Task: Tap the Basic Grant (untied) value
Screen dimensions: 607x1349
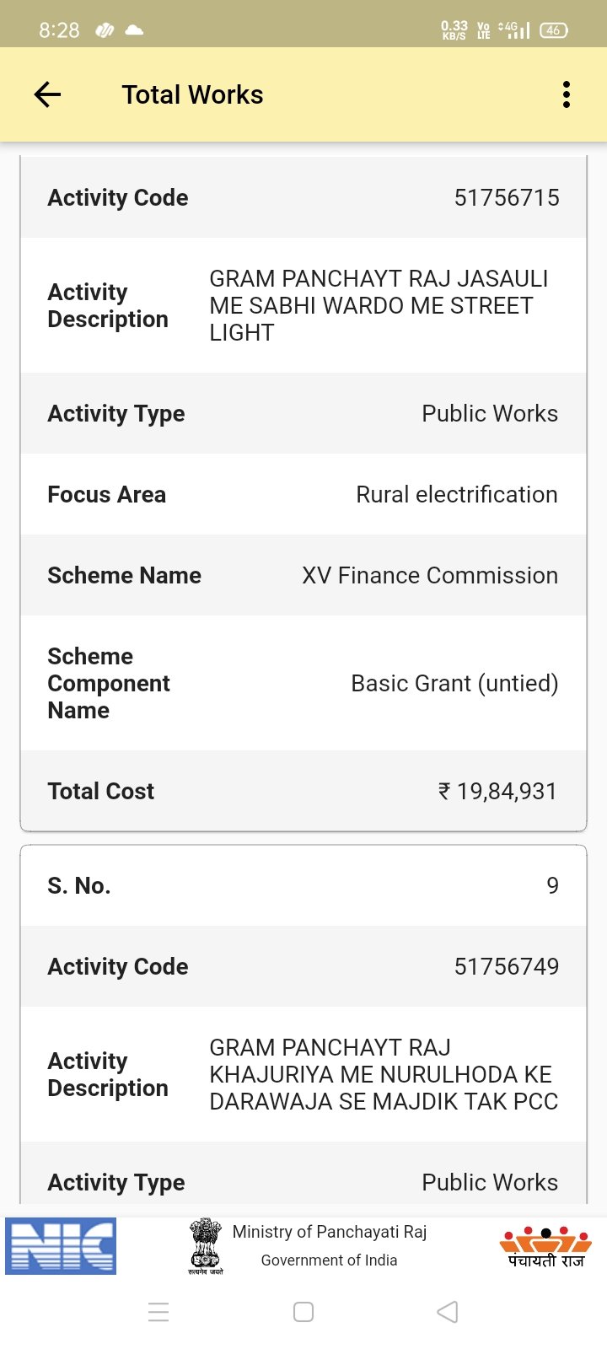Action: pyautogui.click(x=454, y=683)
